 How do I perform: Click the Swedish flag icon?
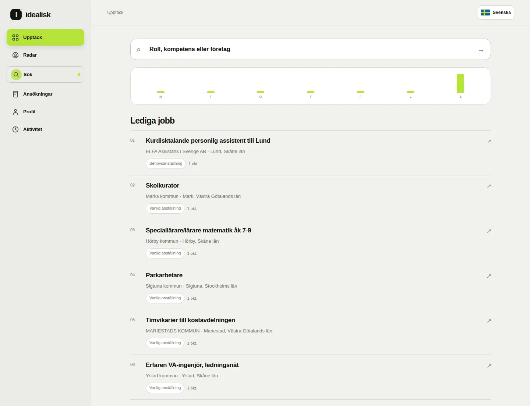(x=485, y=13)
